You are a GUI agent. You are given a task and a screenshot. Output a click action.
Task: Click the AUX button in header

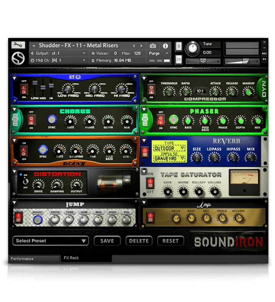point(264,53)
